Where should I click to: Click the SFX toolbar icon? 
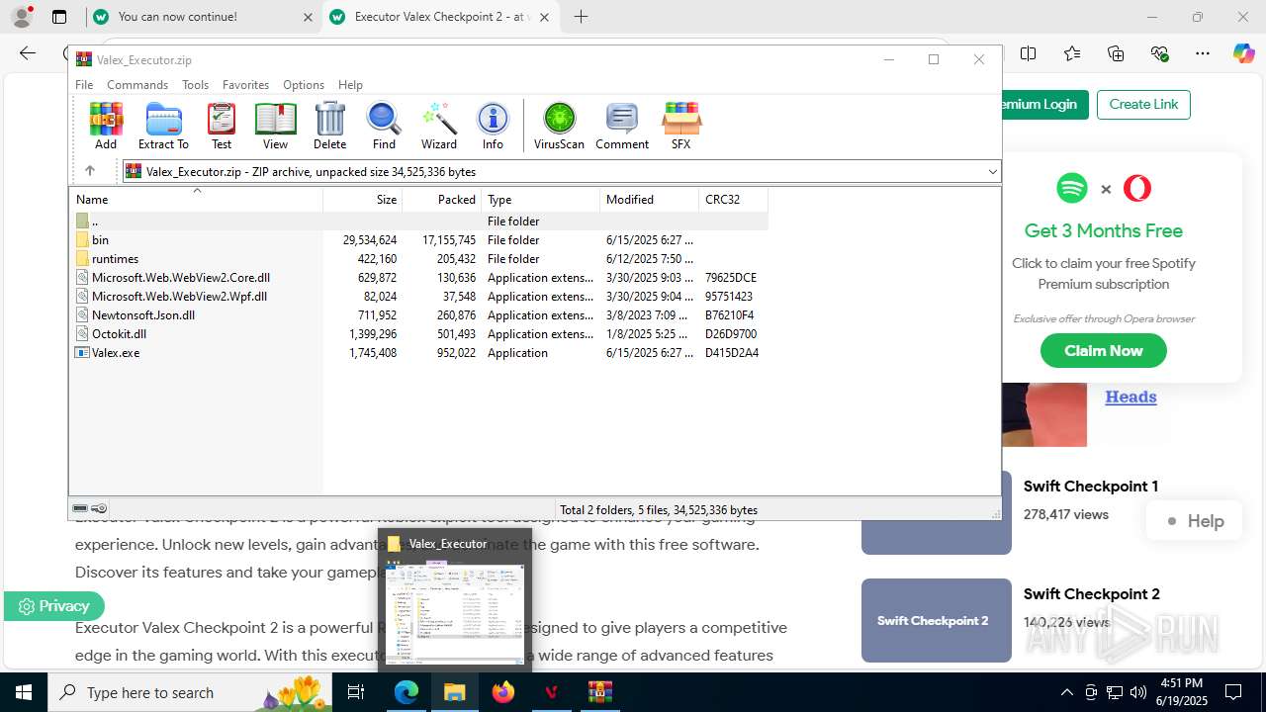point(680,126)
